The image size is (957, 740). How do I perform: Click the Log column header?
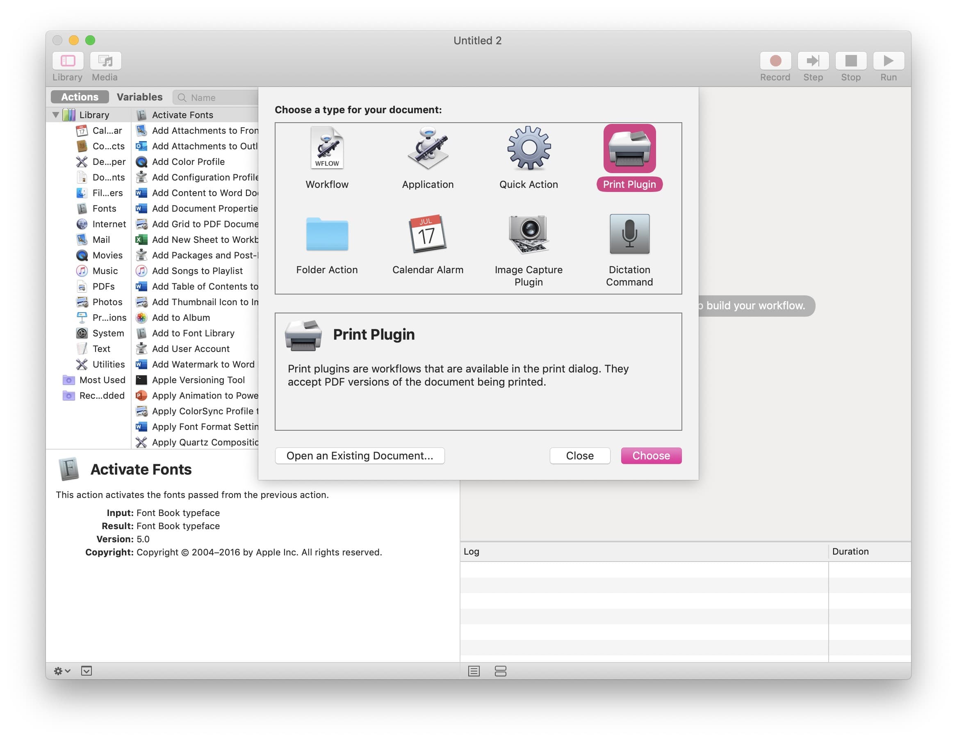click(644, 551)
